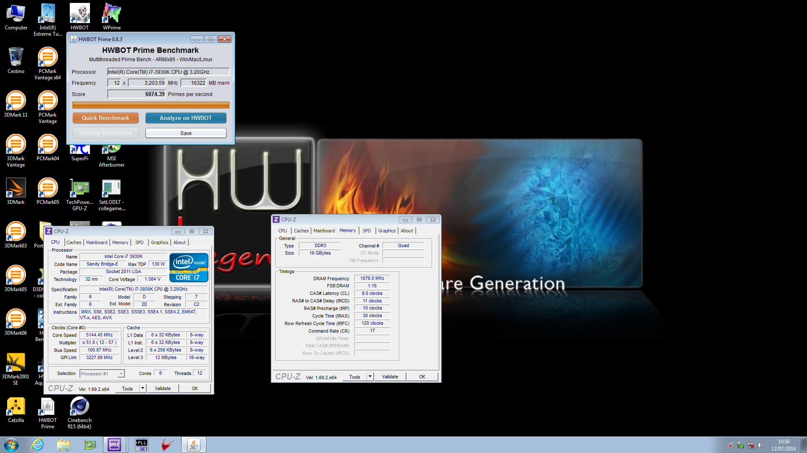Open Memory tab in left CPU-Z window
Screen dimensions: 807x453
point(120,242)
